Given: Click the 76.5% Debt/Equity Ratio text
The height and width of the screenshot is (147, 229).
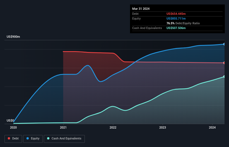Looking at the screenshot, I should 183,23.
